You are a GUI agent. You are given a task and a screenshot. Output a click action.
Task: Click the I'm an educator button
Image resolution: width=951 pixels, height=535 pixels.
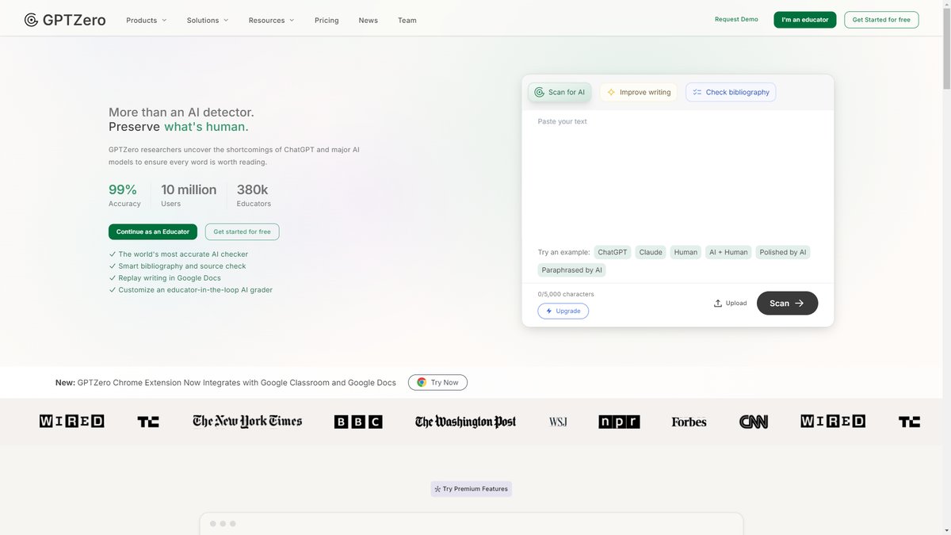tap(804, 20)
